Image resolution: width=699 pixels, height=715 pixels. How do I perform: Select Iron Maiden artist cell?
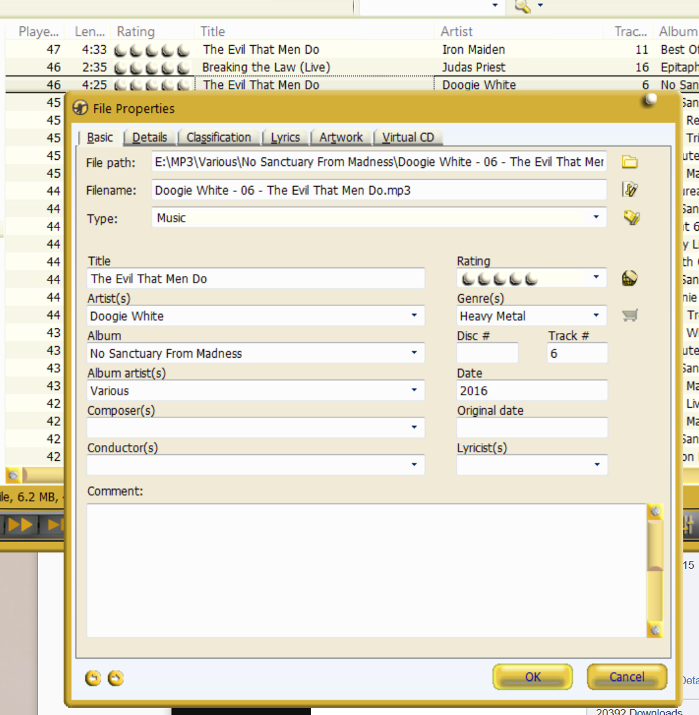(473, 49)
